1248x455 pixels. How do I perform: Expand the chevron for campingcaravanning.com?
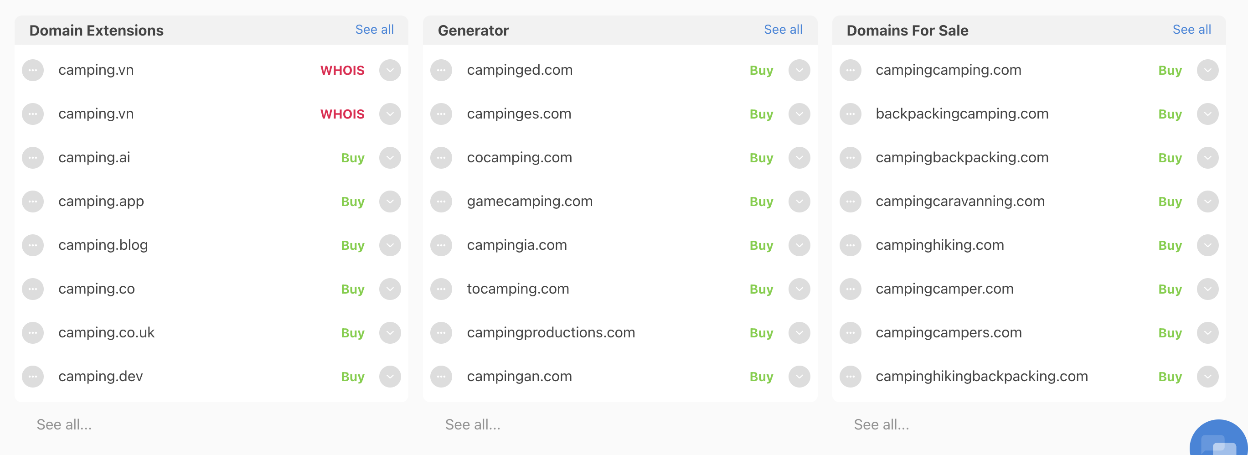coord(1208,202)
